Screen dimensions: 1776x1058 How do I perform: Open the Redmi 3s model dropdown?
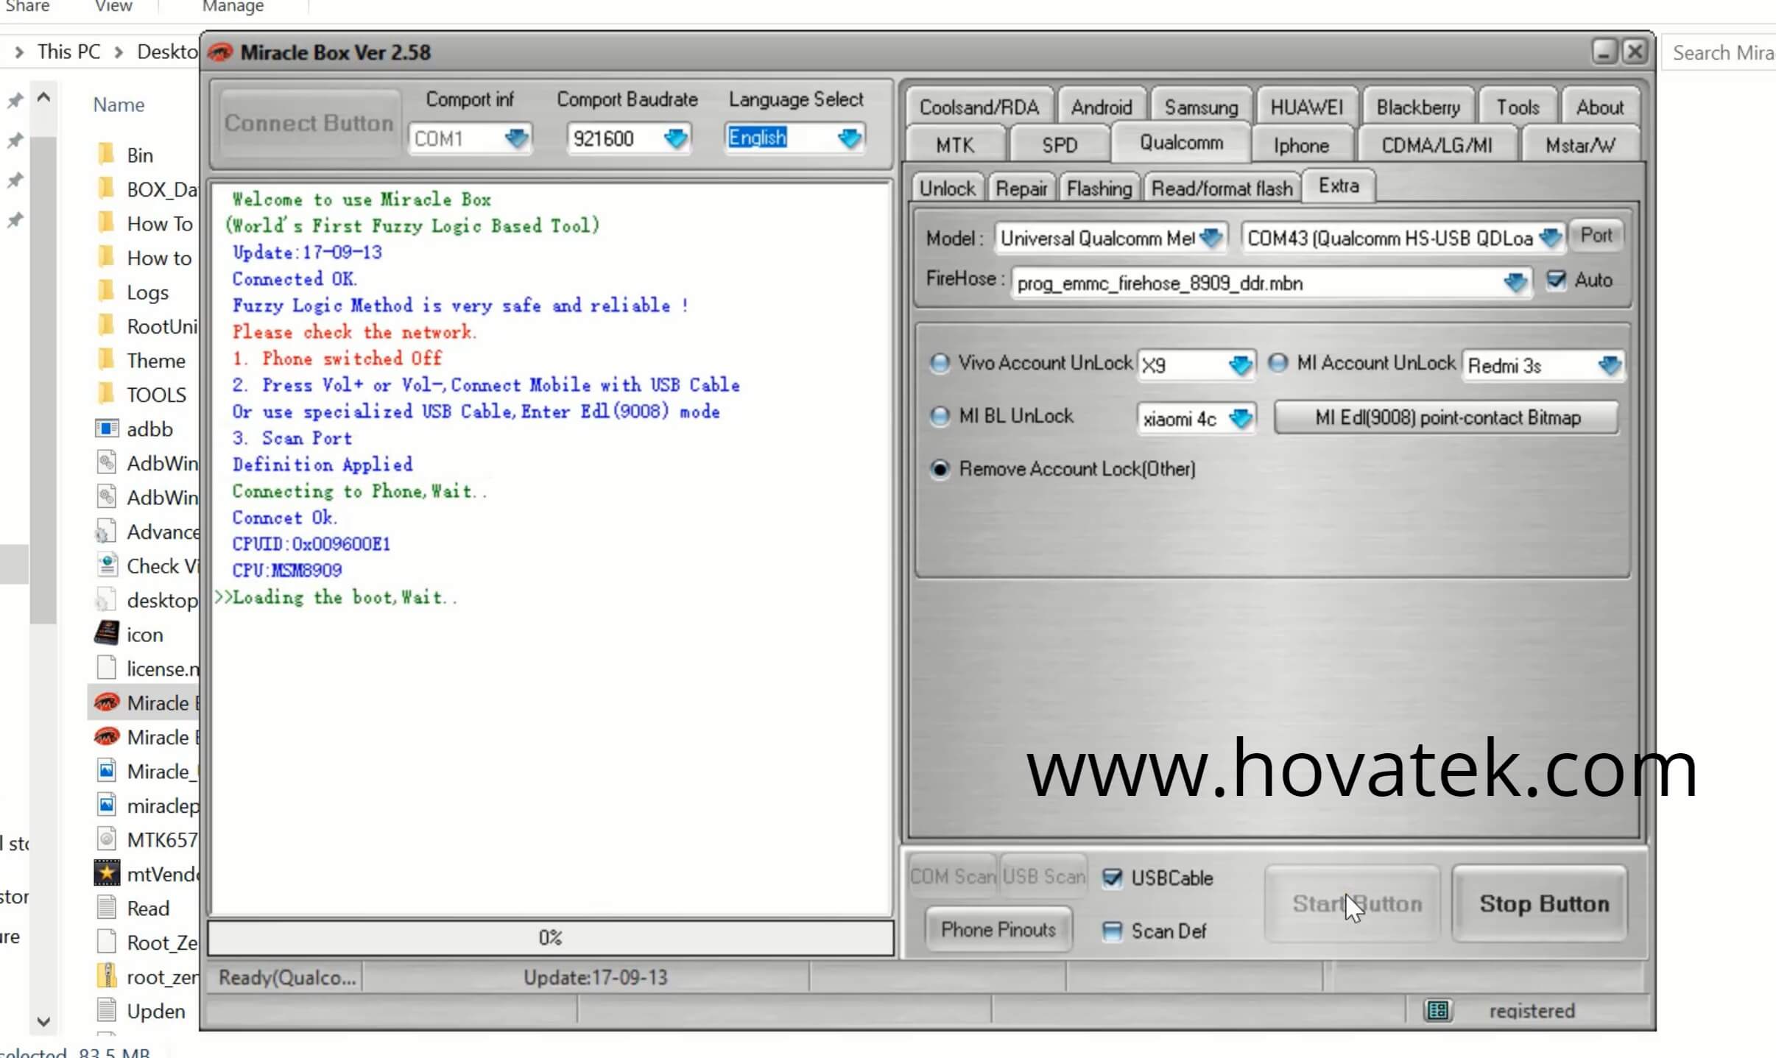click(x=1610, y=365)
